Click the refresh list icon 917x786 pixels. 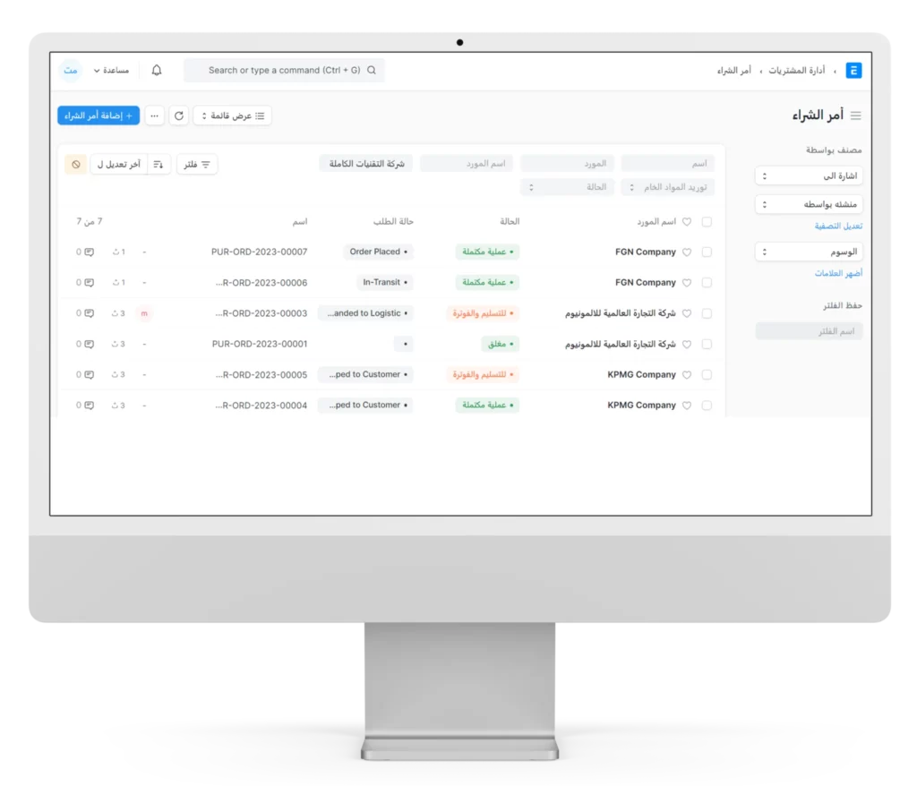coord(179,115)
